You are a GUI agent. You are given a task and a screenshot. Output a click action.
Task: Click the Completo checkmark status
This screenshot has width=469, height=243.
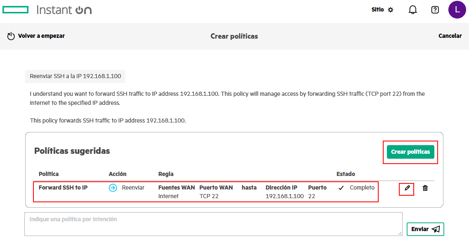[341, 188]
